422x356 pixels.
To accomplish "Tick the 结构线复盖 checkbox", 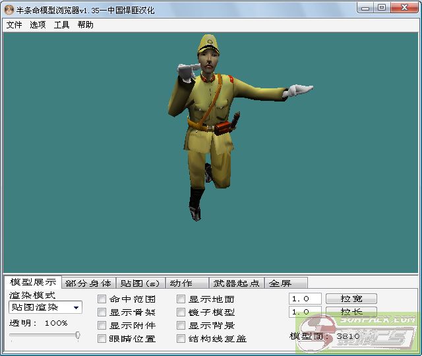I will 181,339.
